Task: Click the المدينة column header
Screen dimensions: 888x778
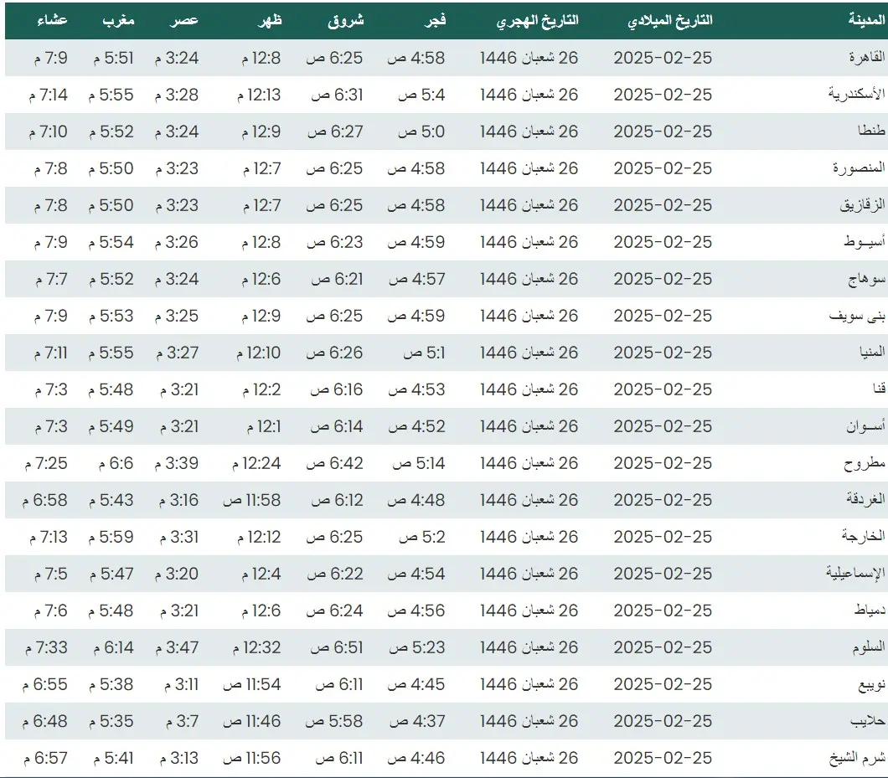Action: pyautogui.click(x=866, y=20)
